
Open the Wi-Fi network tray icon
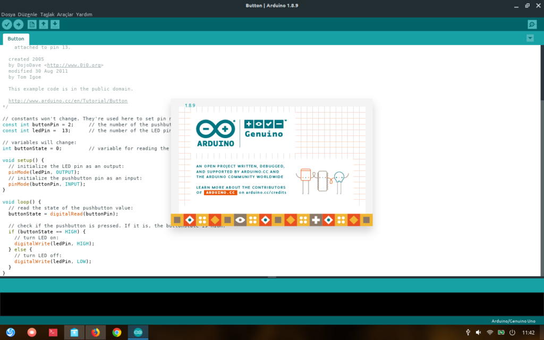(489, 333)
